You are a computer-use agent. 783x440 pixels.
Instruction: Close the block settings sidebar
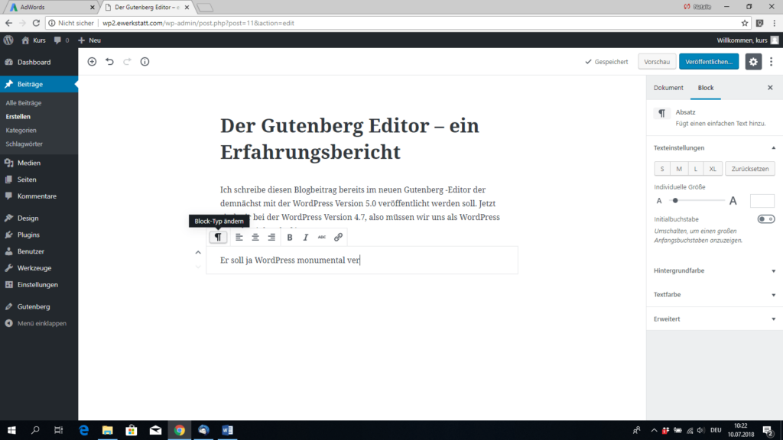click(770, 88)
